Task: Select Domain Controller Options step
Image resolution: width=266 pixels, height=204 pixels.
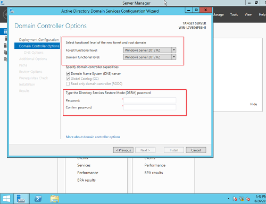Action: pos(37,46)
